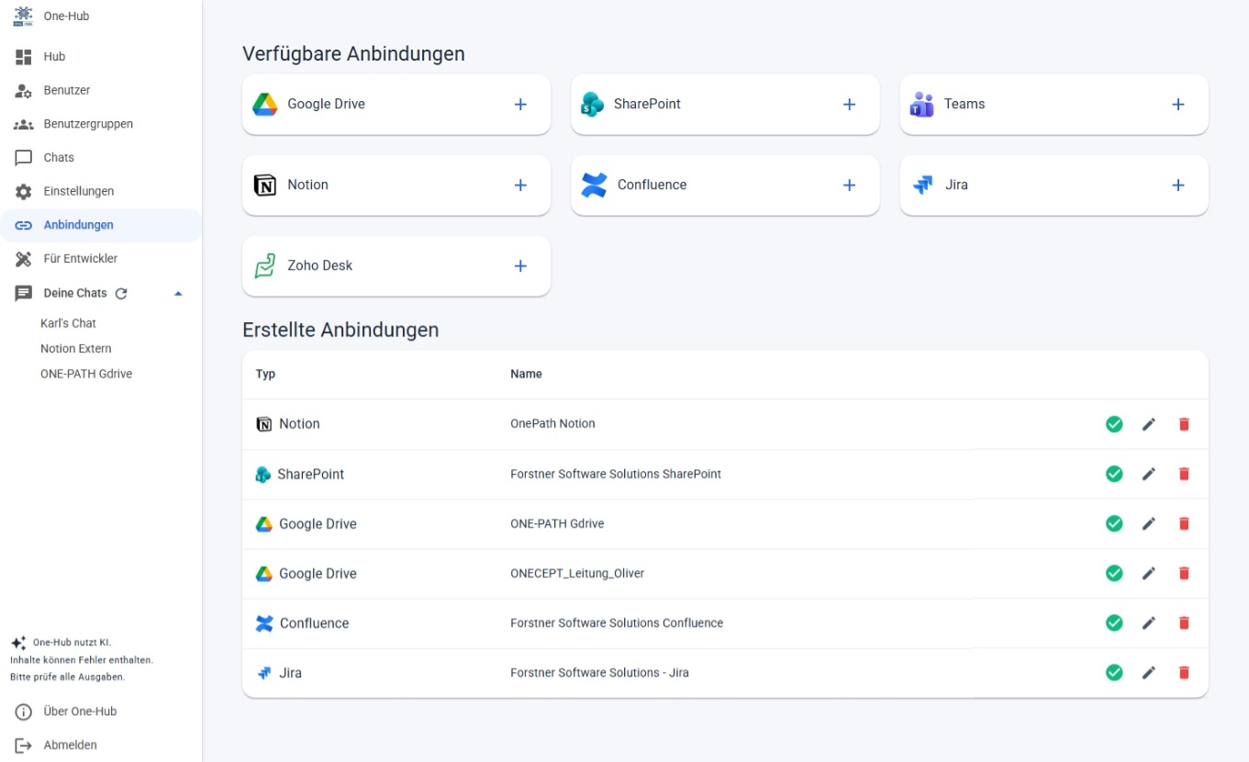Click Abmelden at the bottom of the sidebar
Screen dimensions: 1249x762
coord(69,745)
